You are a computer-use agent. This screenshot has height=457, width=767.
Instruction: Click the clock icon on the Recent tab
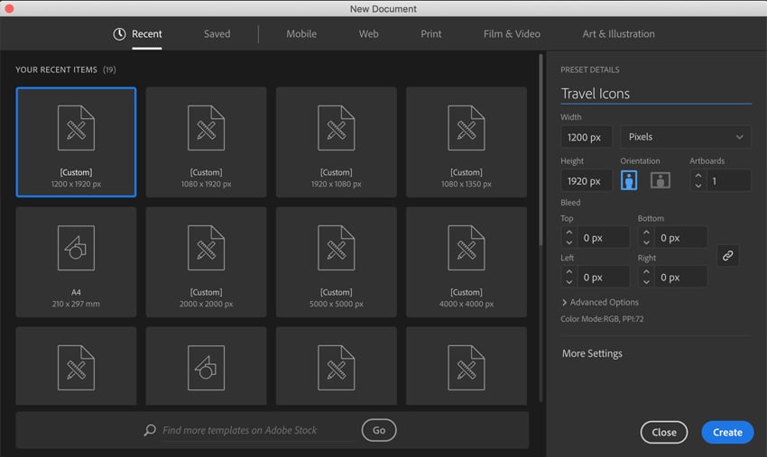[119, 33]
